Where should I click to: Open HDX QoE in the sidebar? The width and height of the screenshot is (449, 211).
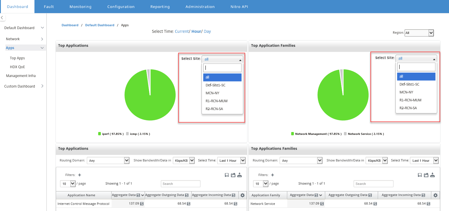pyautogui.click(x=17, y=67)
